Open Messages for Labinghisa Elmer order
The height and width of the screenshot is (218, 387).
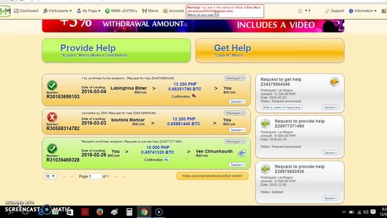pos(235,78)
